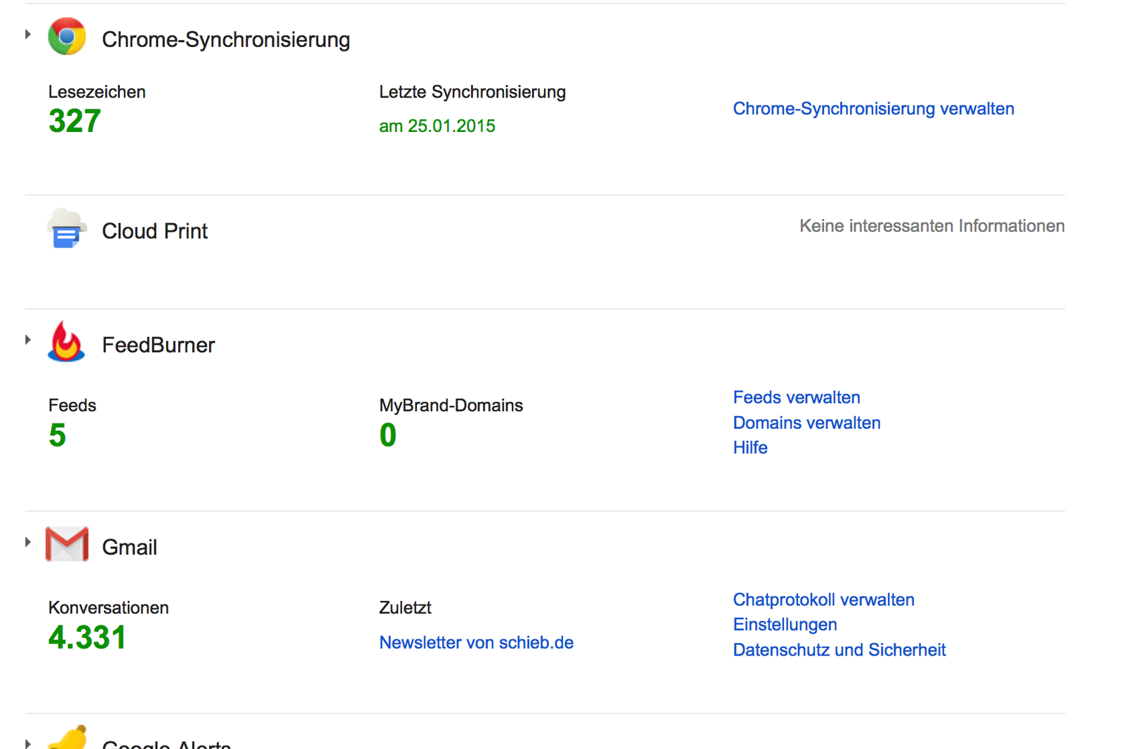This screenshot has width=1123, height=749.
Task: Click the bookmark count 327
Action: (x=74, y=121)
